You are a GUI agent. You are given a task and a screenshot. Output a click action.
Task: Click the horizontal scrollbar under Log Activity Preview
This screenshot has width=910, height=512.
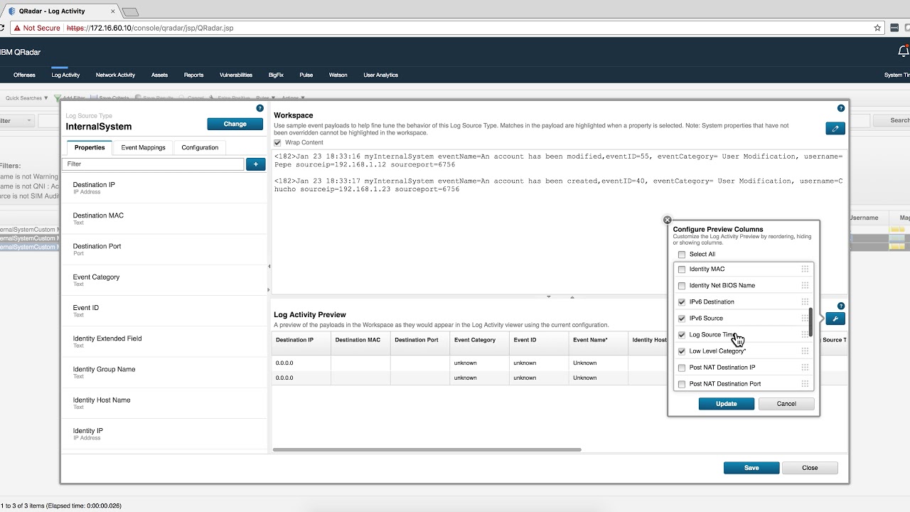(x=427, y=449)
